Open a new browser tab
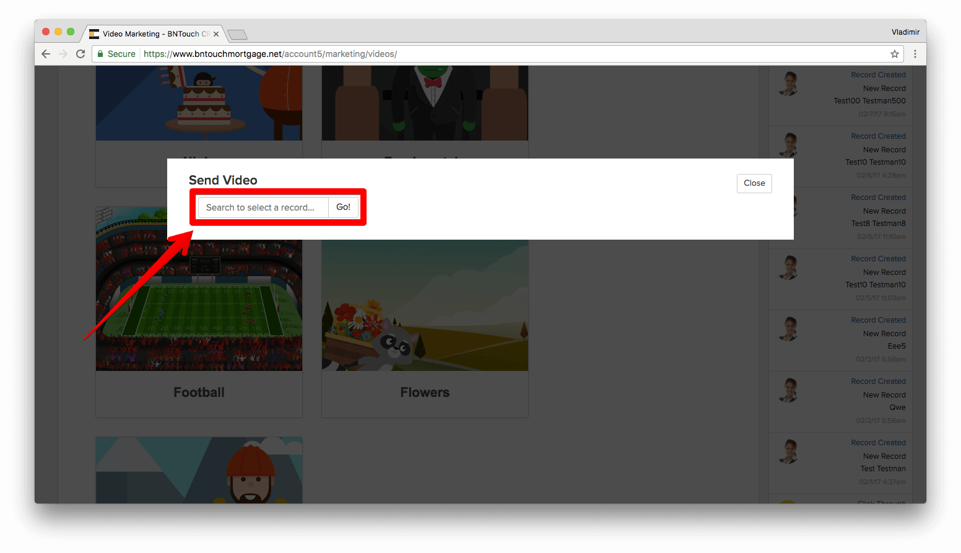This screenshot has height=553, width=961. pyautogui.click(x=237, y=35)
